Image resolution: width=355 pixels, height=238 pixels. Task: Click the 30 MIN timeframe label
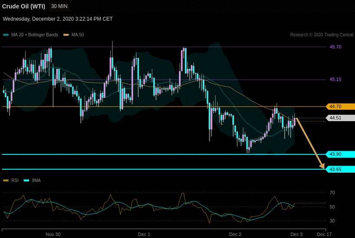(59, 6)
